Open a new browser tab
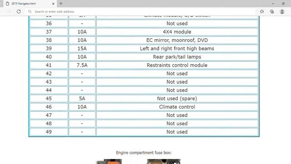 click(61, 4)
